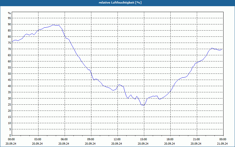Screen dimensions: 235x147
Task: Click the y-axis label 75
Action: 9,43
